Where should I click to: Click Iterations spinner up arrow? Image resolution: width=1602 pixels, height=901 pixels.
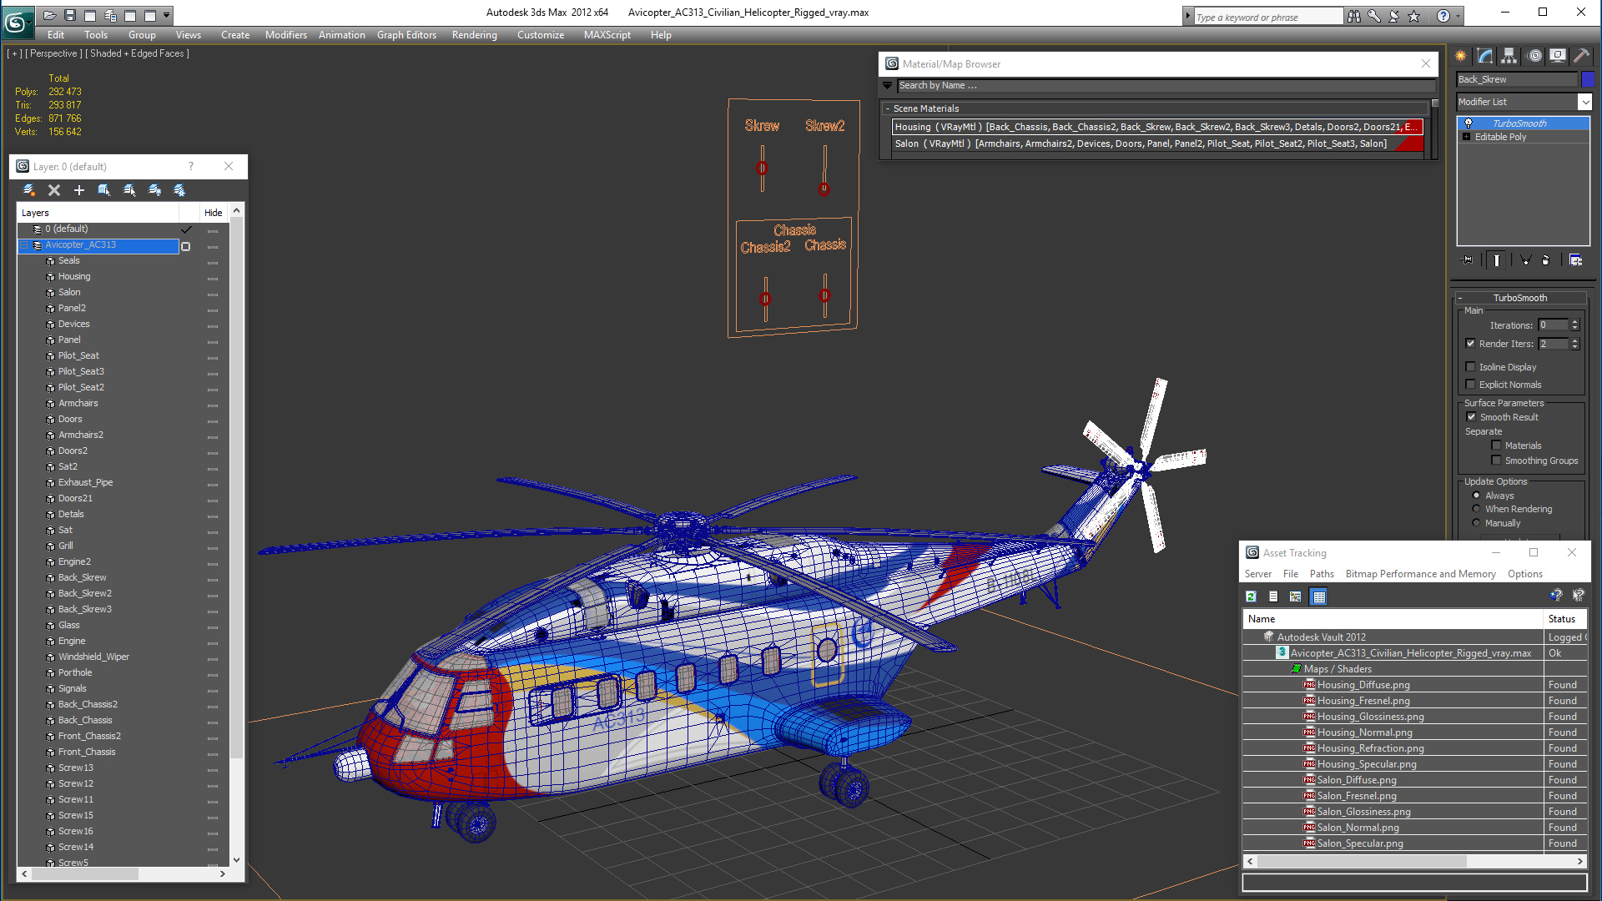tap(1575, 323)
